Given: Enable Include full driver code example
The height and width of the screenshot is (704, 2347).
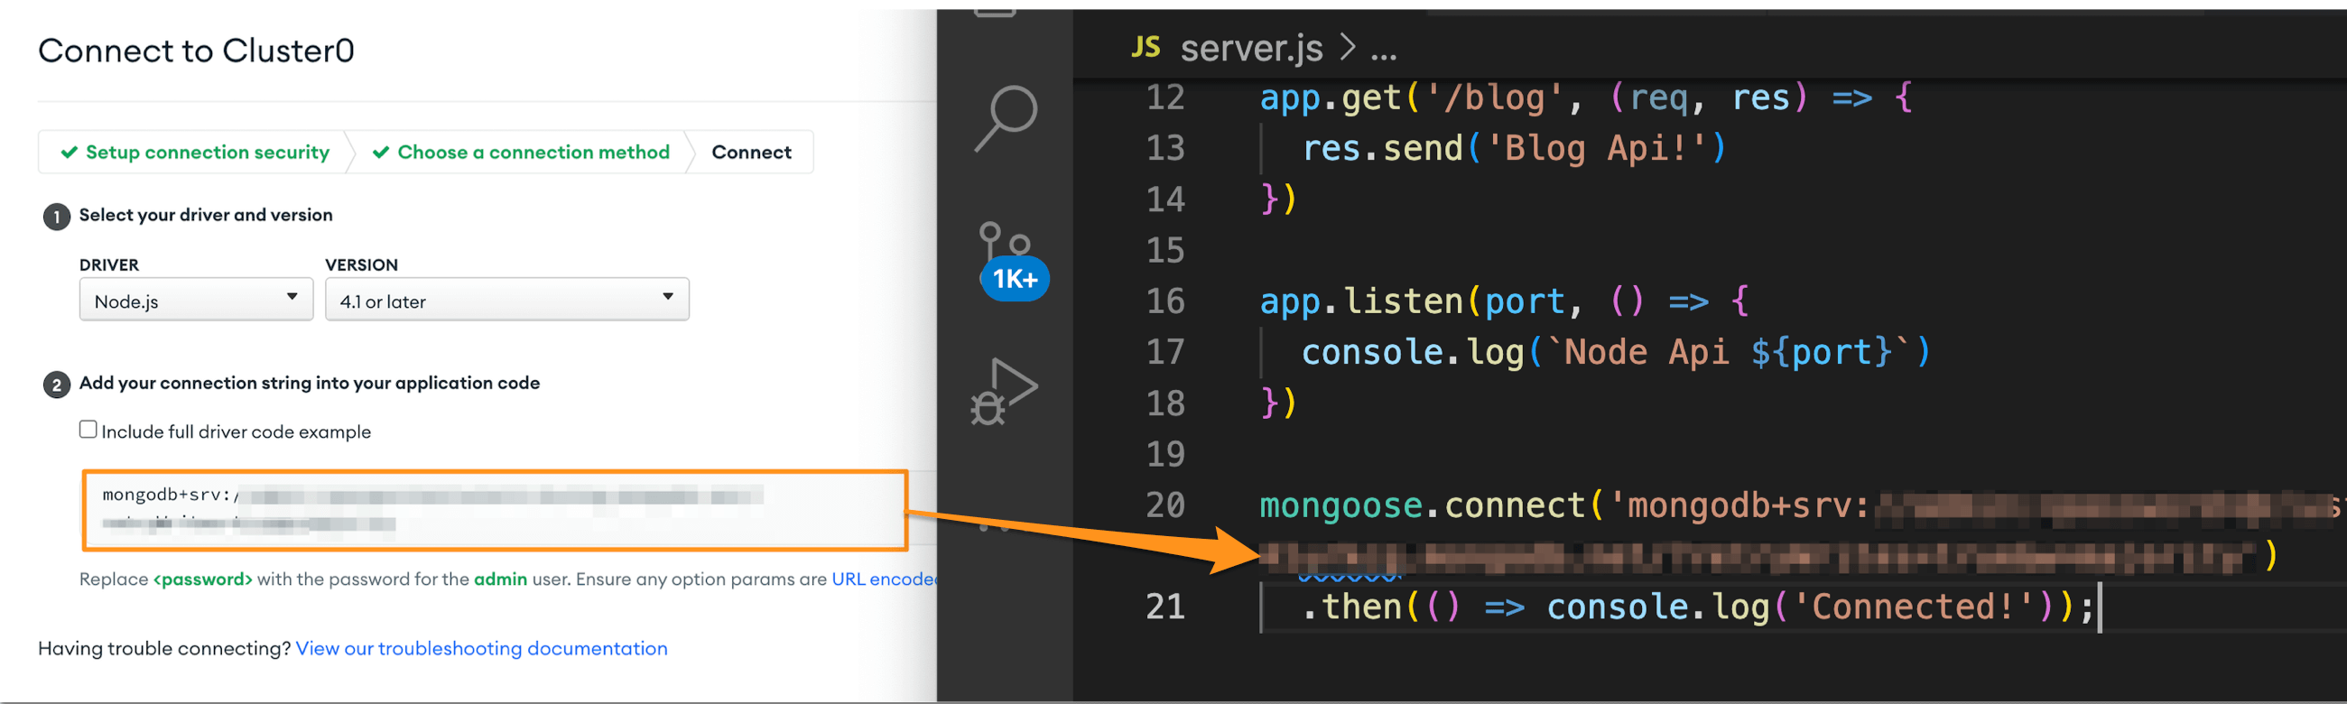Looking at the screenshot, I should pos(88,429).
